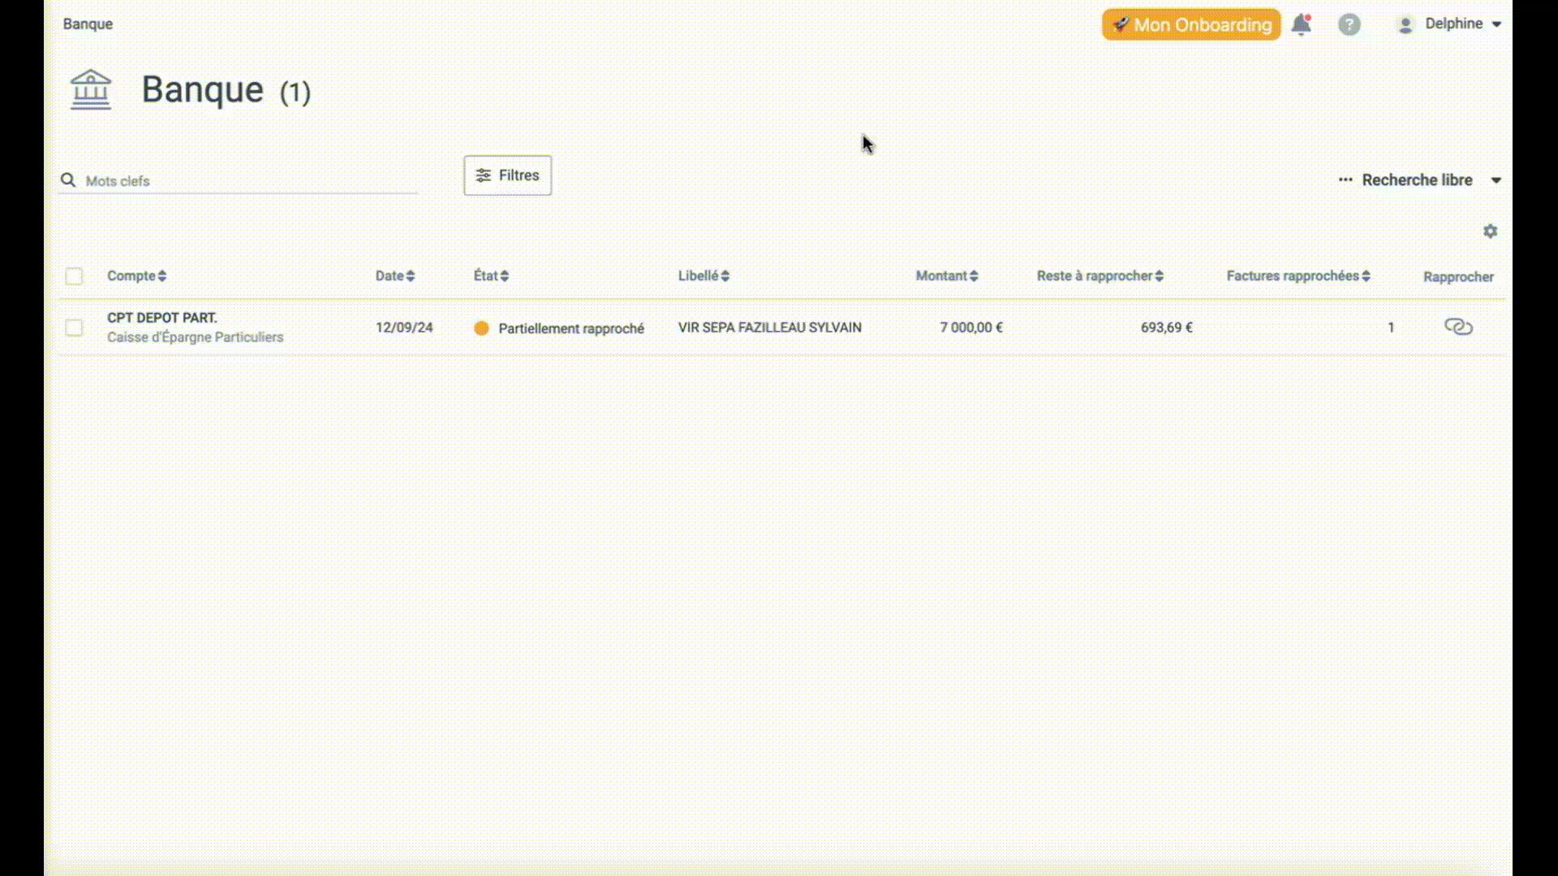The image size is (1558, 876).
Task: Click the bank building icon
Action: coord(91,89)
